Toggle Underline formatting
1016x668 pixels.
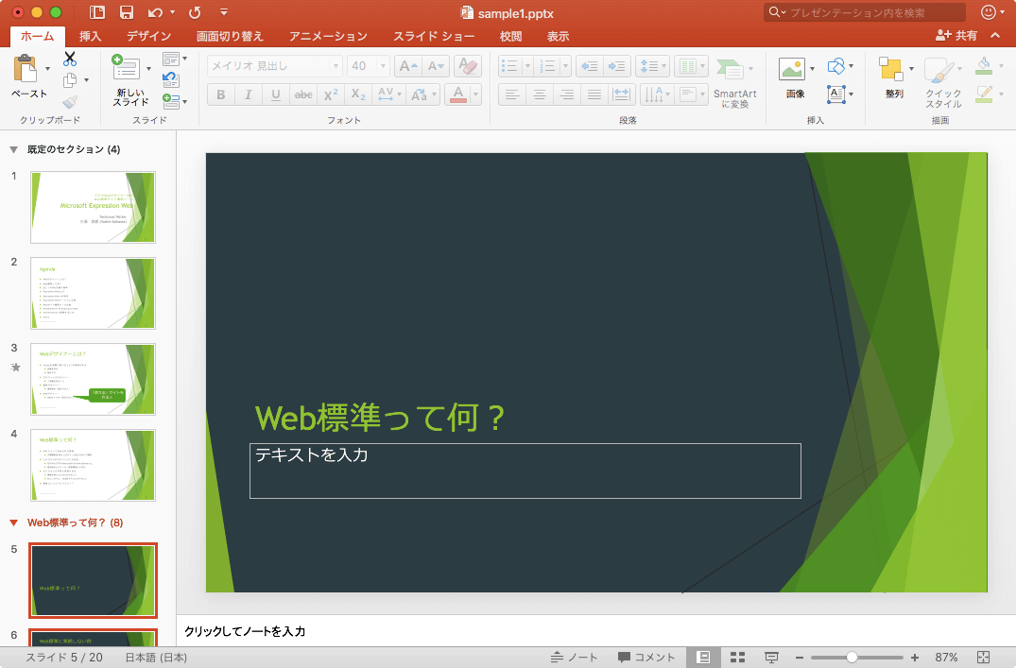(275, 94)
